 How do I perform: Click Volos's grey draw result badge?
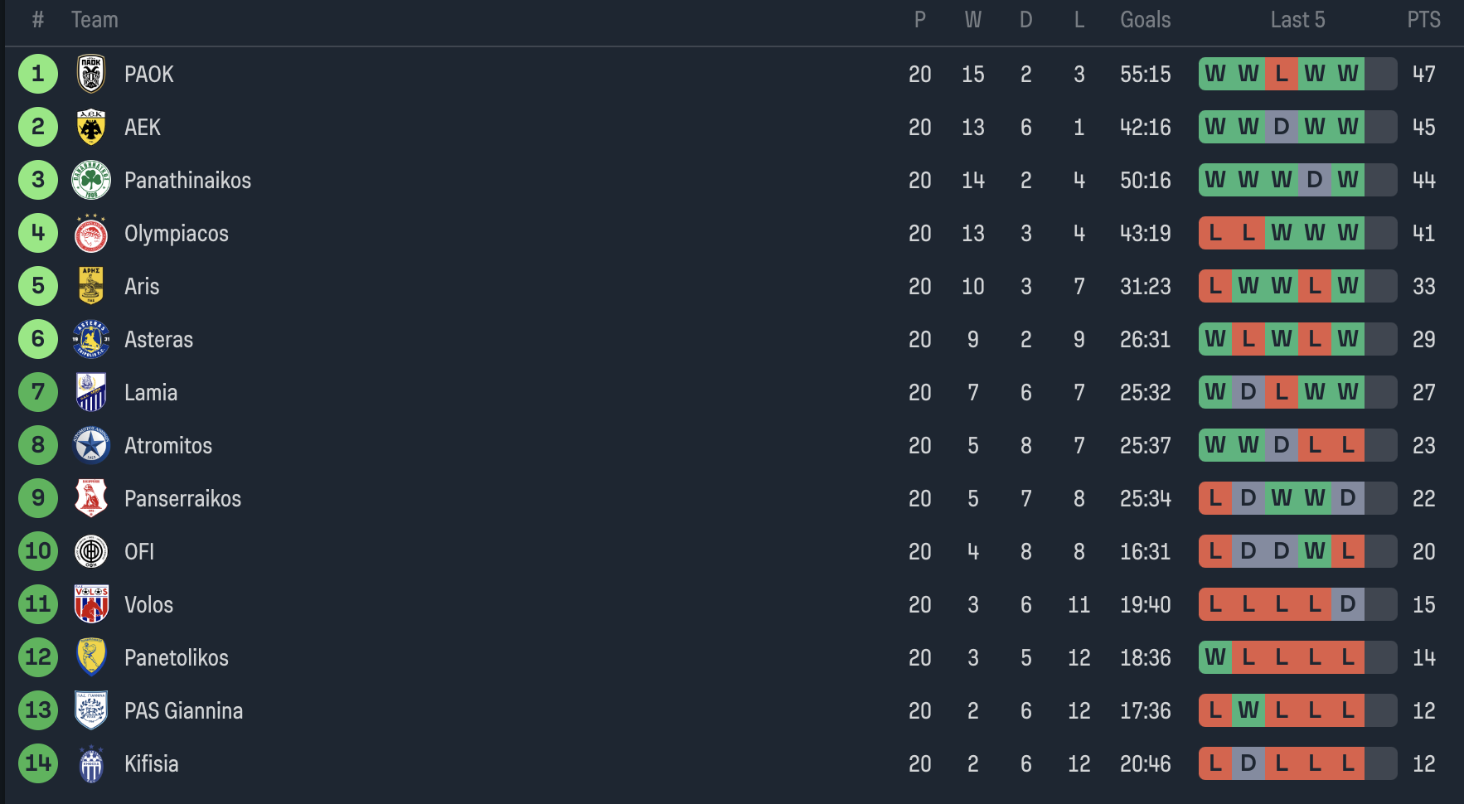click(x=1348, y=605)
